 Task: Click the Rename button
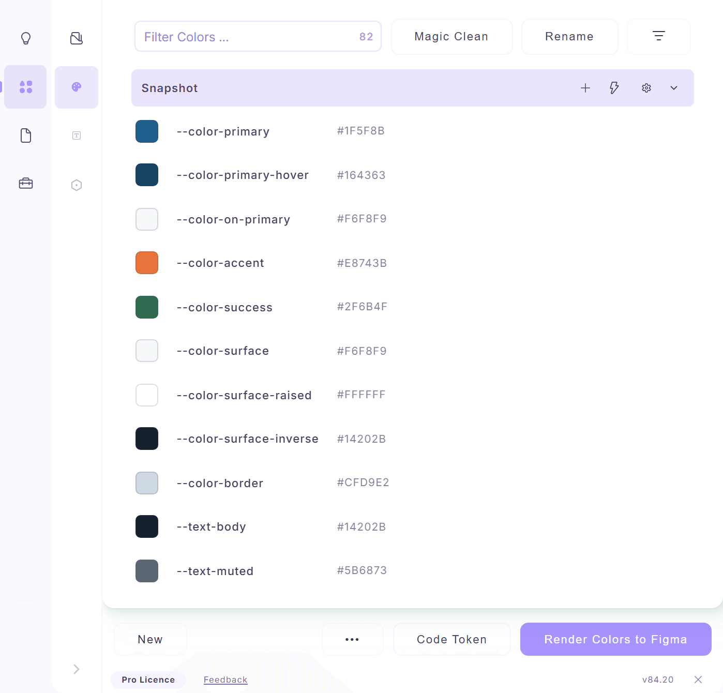pos(570,37)
